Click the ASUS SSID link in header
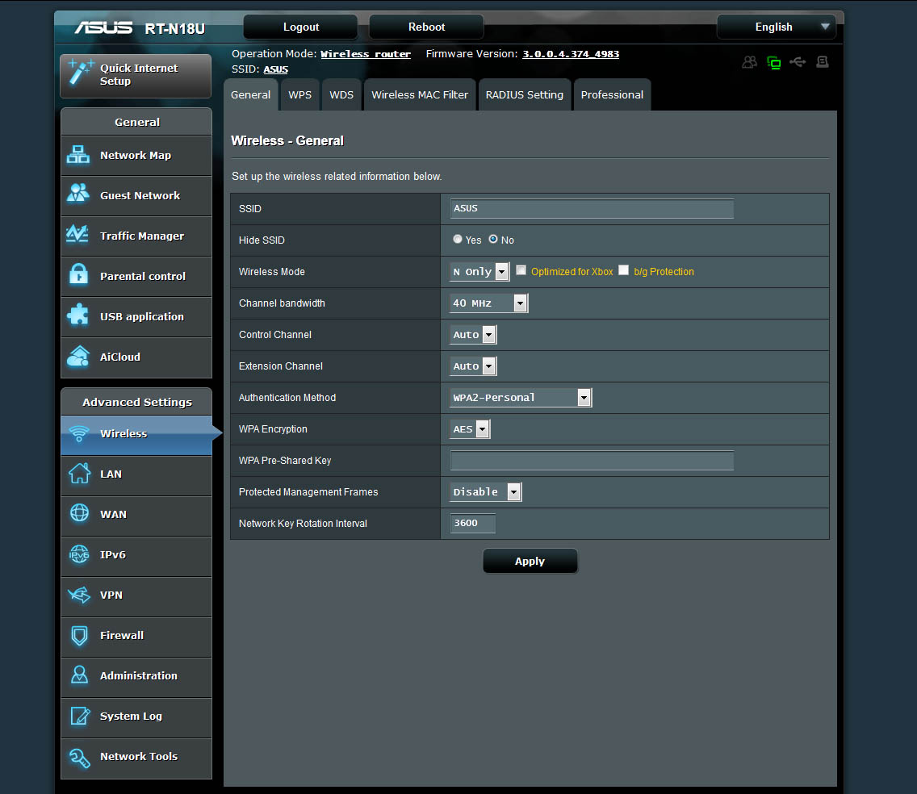 [275, 69]
